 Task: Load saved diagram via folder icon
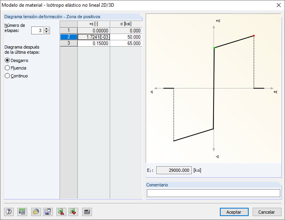tap(36, 212)
